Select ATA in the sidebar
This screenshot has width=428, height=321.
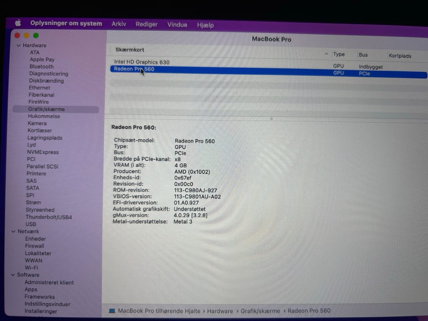35,53
